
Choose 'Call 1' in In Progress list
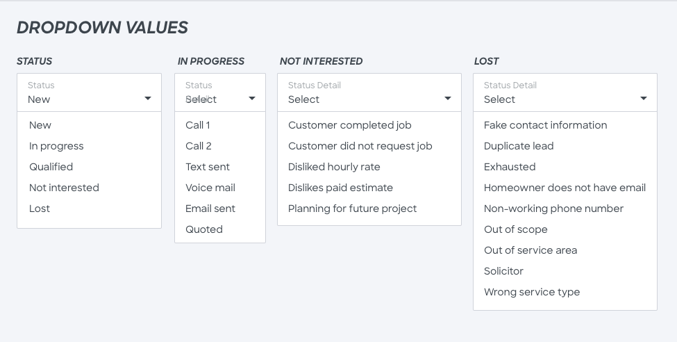pyautogui.click(x=198, y=125)
